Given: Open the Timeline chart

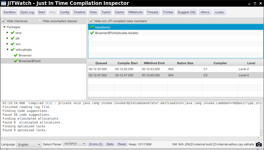Looking at the screenshot, I should [79, 12].
